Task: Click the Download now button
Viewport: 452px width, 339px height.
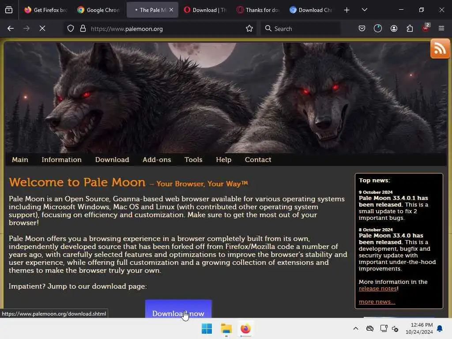Action: coord(178,309)
